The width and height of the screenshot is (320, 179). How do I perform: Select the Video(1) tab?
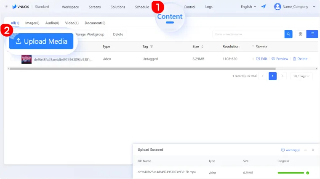(x=72, y=23)
